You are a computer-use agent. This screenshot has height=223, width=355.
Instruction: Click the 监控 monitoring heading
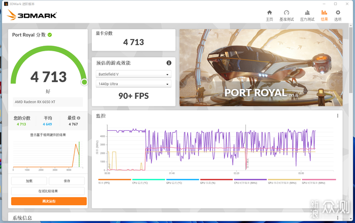pos(101,116)
